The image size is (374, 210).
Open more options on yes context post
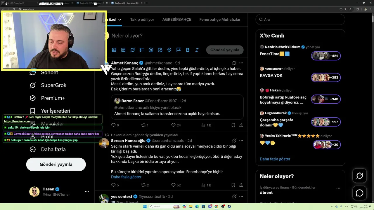241,197
